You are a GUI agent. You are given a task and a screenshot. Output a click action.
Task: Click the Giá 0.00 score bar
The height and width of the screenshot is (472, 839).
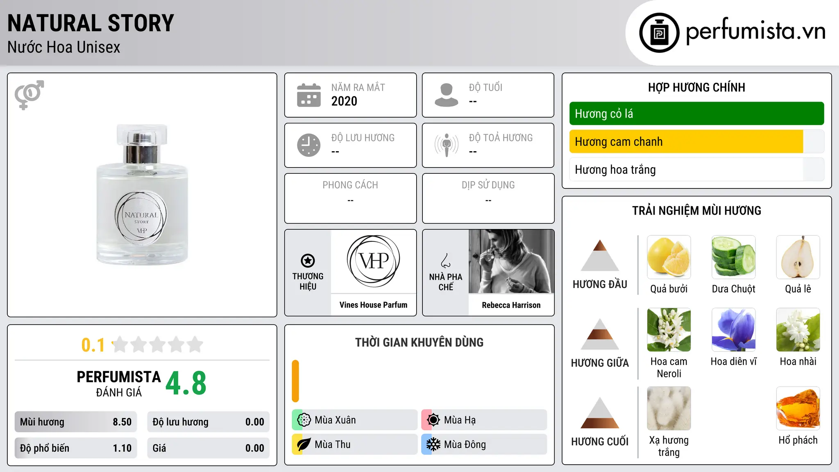tap(208, 448)
